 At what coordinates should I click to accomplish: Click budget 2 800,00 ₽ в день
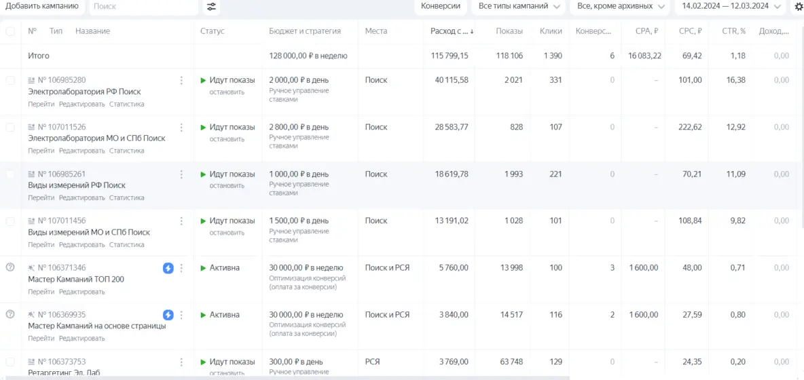pyautogui.click(x=299, y=127)
